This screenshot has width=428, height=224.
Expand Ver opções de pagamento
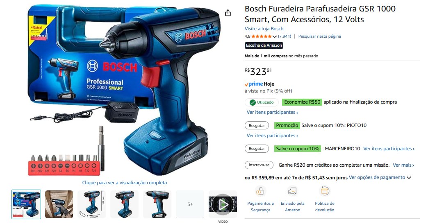click(380, 177)
